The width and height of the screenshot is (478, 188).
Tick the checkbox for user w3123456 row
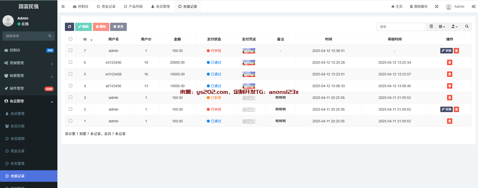(x=70, y=74)
